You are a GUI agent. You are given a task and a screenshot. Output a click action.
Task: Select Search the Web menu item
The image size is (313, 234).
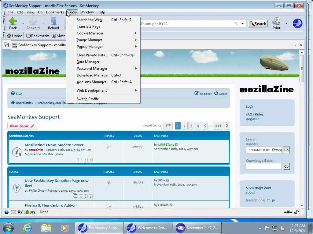(x=103, y=20)
